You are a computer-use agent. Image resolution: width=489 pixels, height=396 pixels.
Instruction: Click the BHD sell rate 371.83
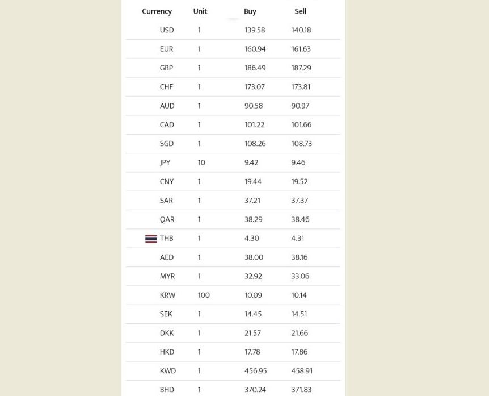(x=301, y=390)
